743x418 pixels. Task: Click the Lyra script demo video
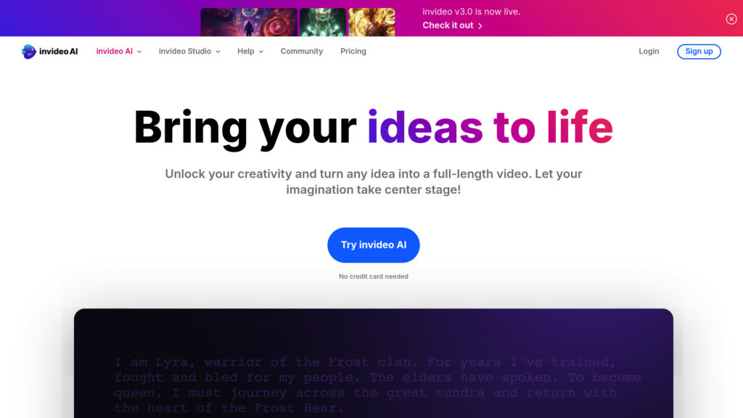pos(374,364)
